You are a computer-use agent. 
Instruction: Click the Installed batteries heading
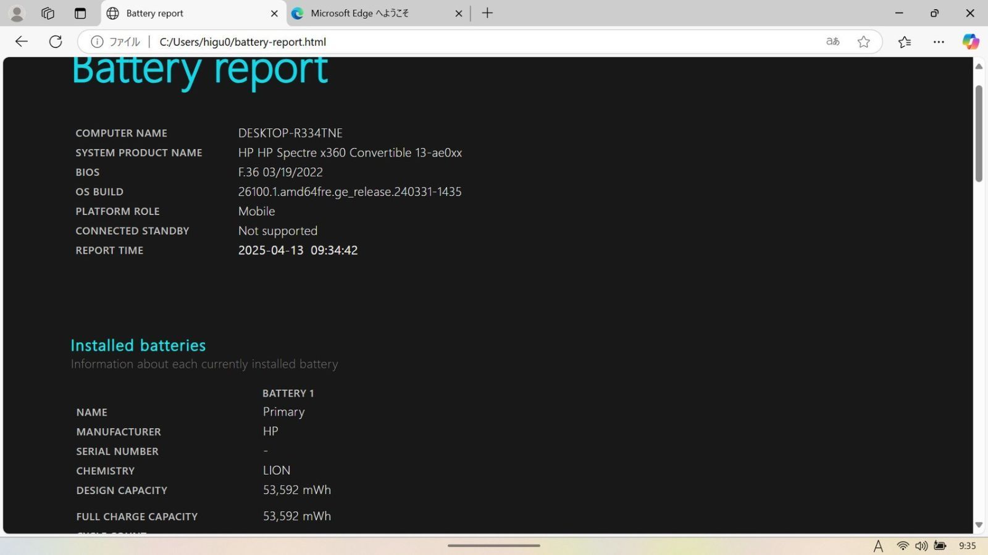[x=138, y=345]
